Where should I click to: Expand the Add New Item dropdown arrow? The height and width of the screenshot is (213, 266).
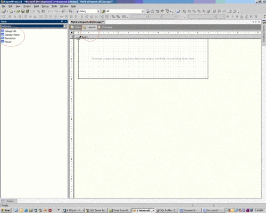point(14,11)
